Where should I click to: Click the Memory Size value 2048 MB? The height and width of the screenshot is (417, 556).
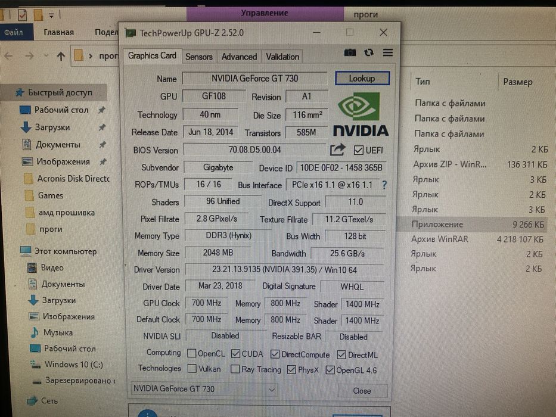218,253
